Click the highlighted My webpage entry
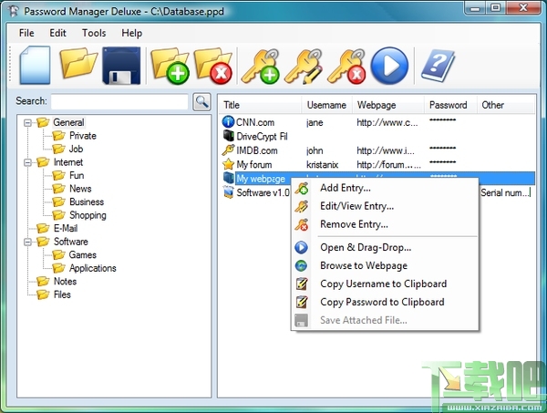The height and width of the screenshot is (413, 547). 261,179
